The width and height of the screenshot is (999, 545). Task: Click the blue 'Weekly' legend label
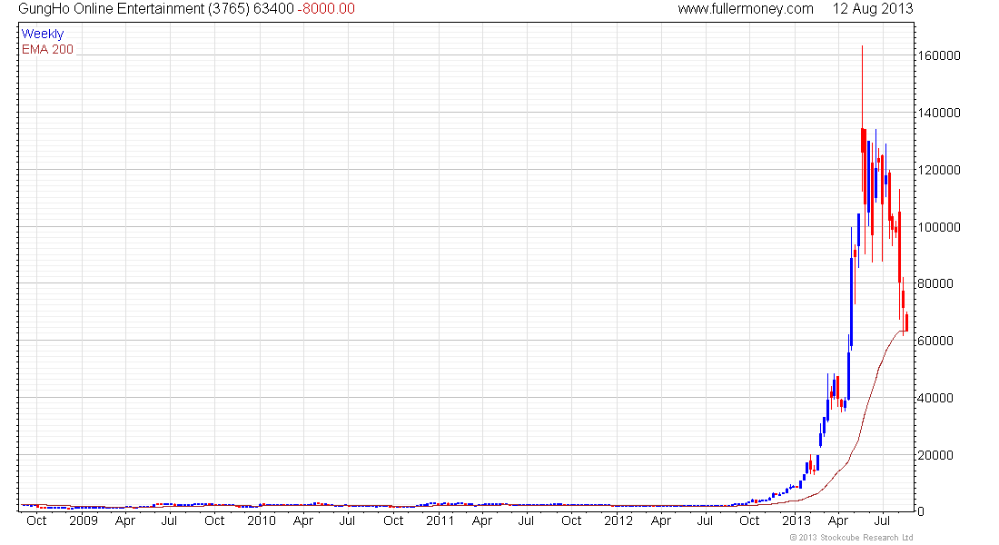(x=43, y=34)
